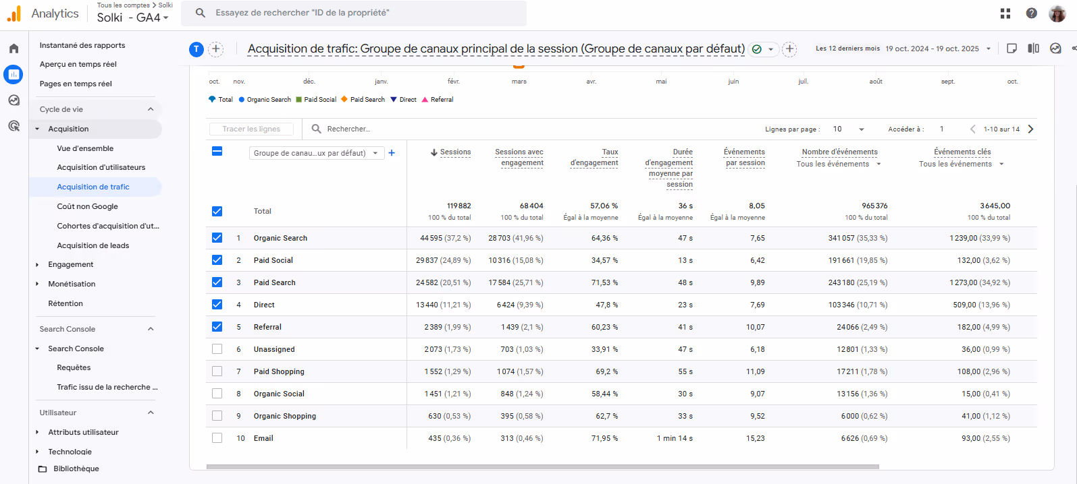Image resolution: width=1077 pixels, height=484 pixels.
Task: Uncheck the Paid Social row checkbox
Action: pos(217,260)
